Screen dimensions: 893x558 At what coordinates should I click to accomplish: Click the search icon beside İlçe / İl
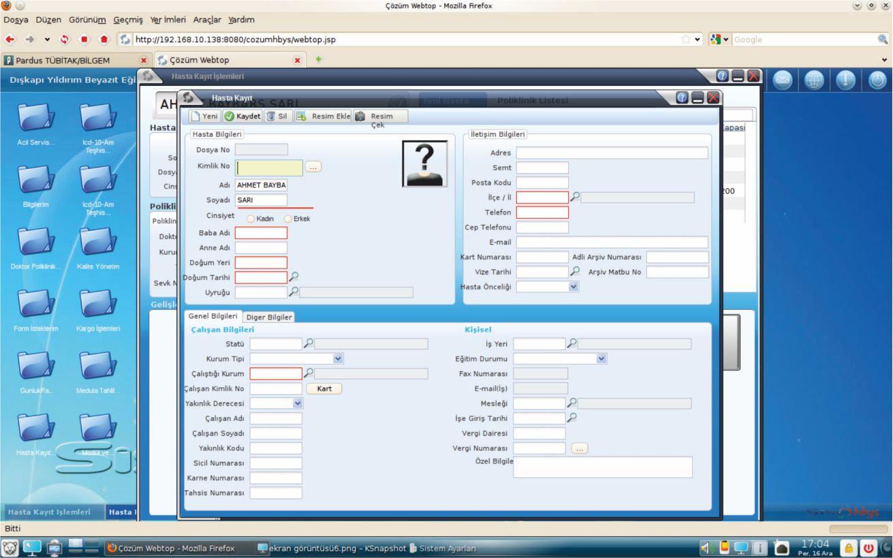pos(575,197)
